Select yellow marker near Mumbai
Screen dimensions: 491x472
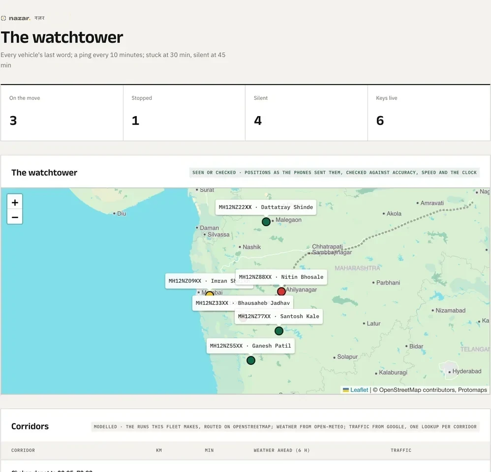(x=210, y=294)
